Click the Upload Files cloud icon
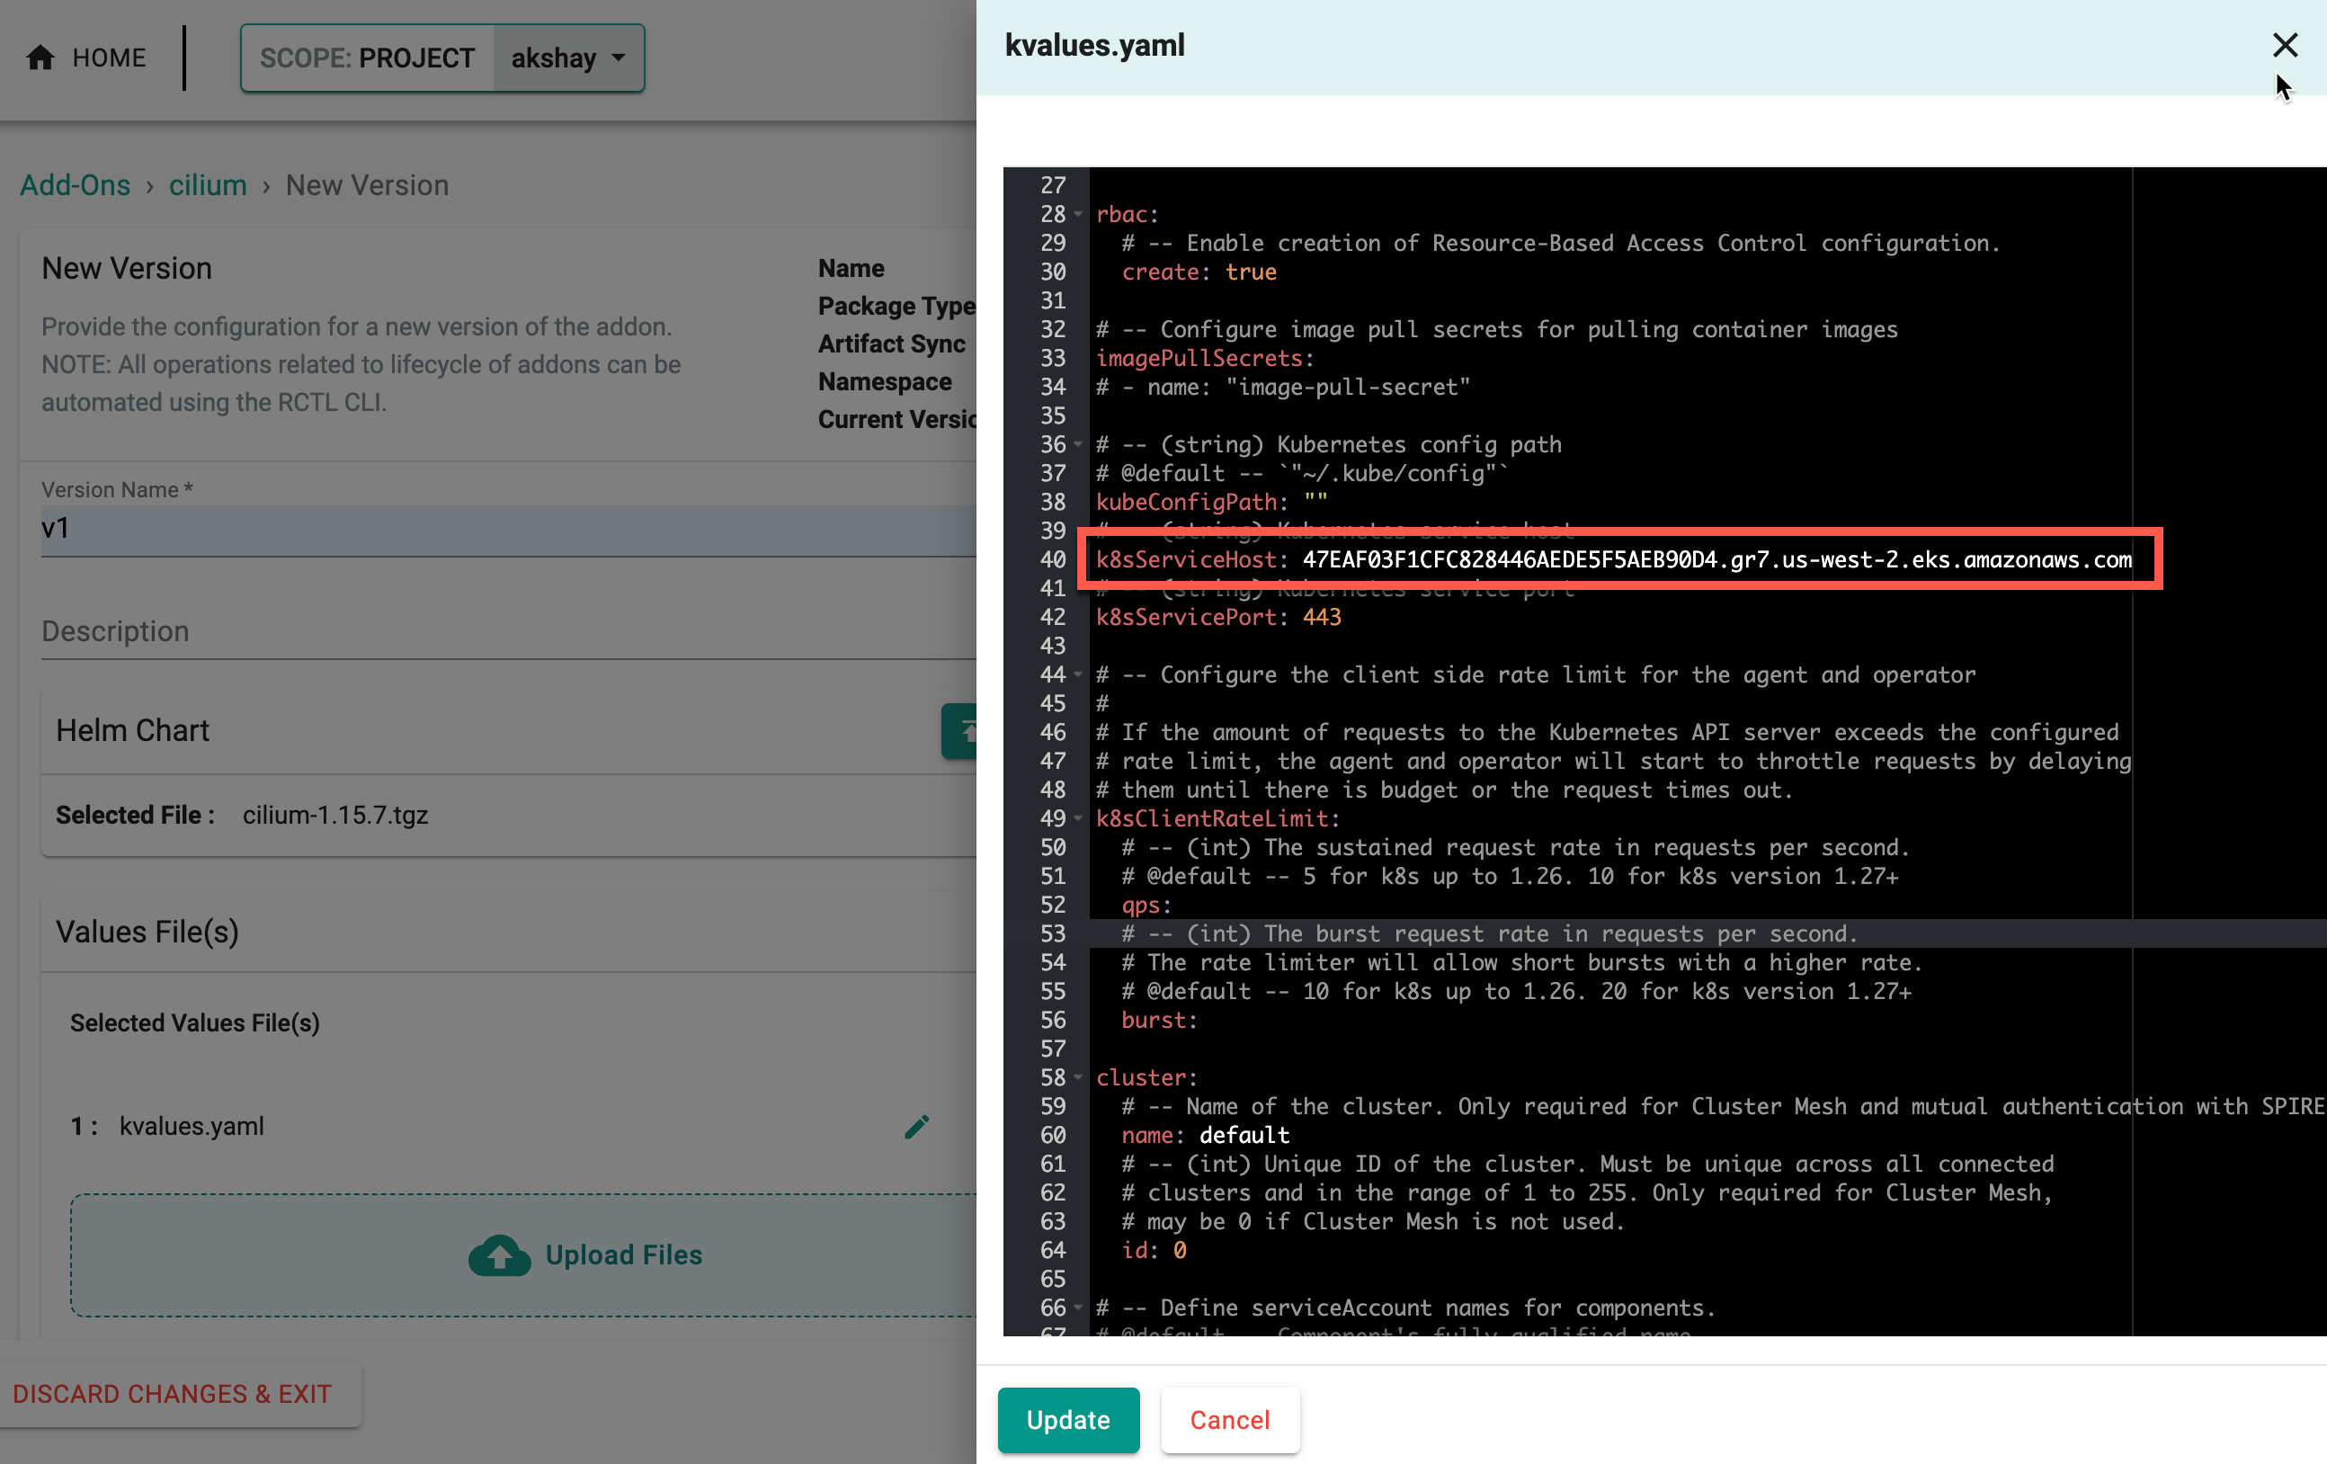 click(500, 1254)
